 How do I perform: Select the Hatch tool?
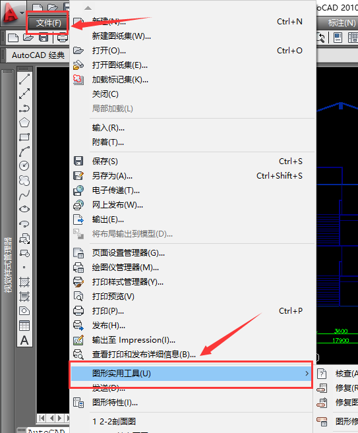click(24, 282)
